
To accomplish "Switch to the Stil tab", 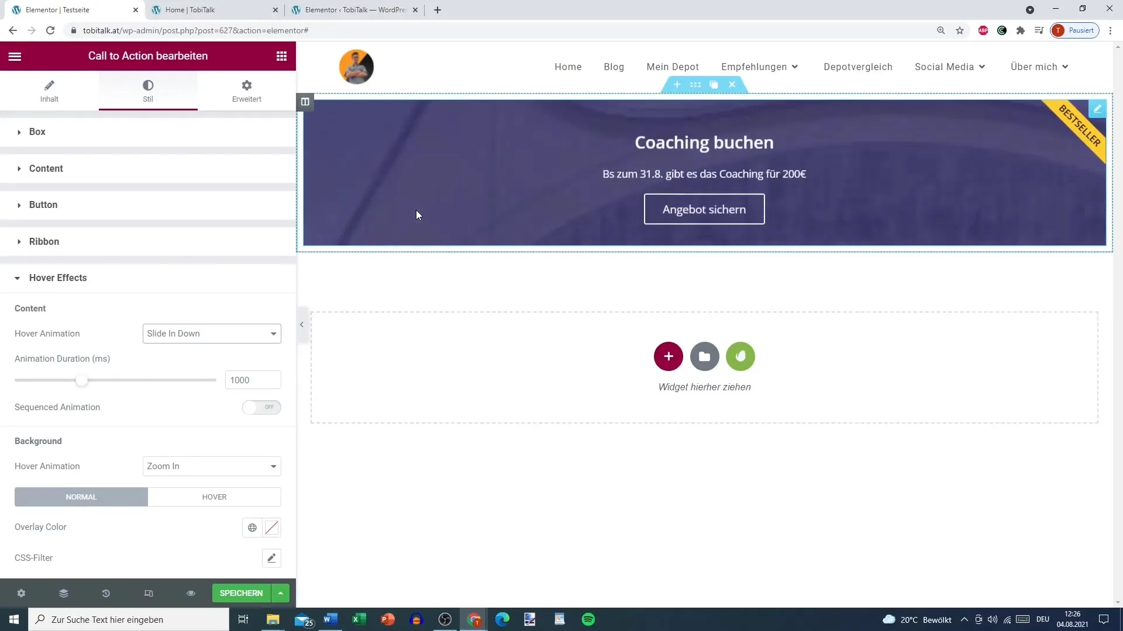I will tap(148, 91).
